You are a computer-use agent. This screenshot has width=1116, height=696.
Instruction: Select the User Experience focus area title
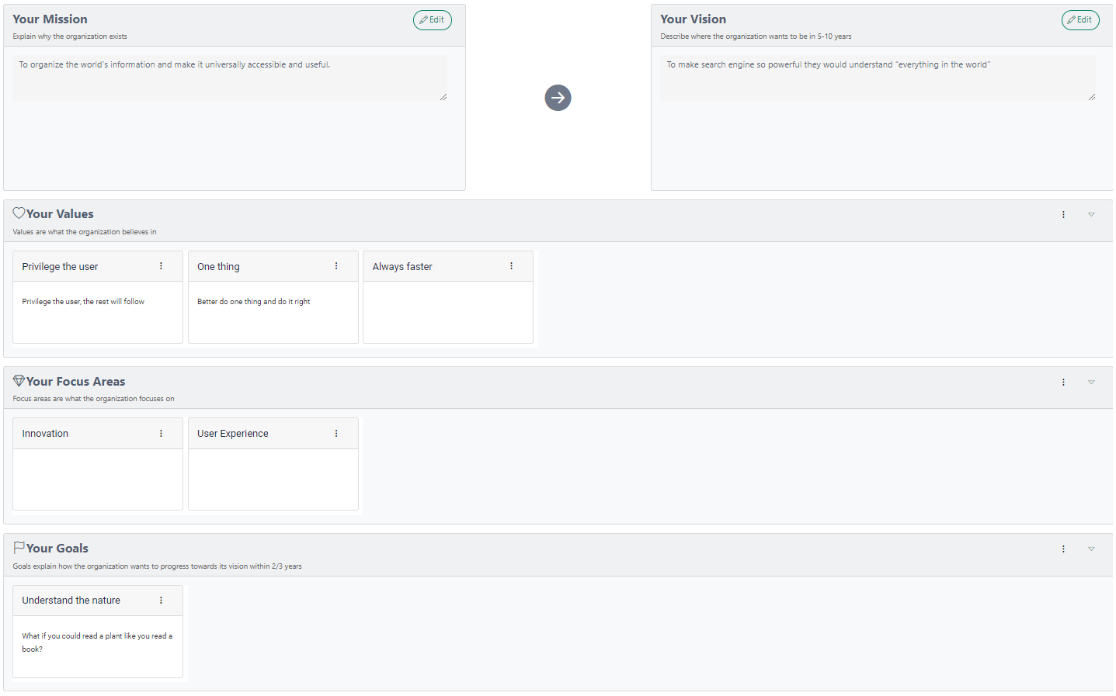[x=233, y=434]
